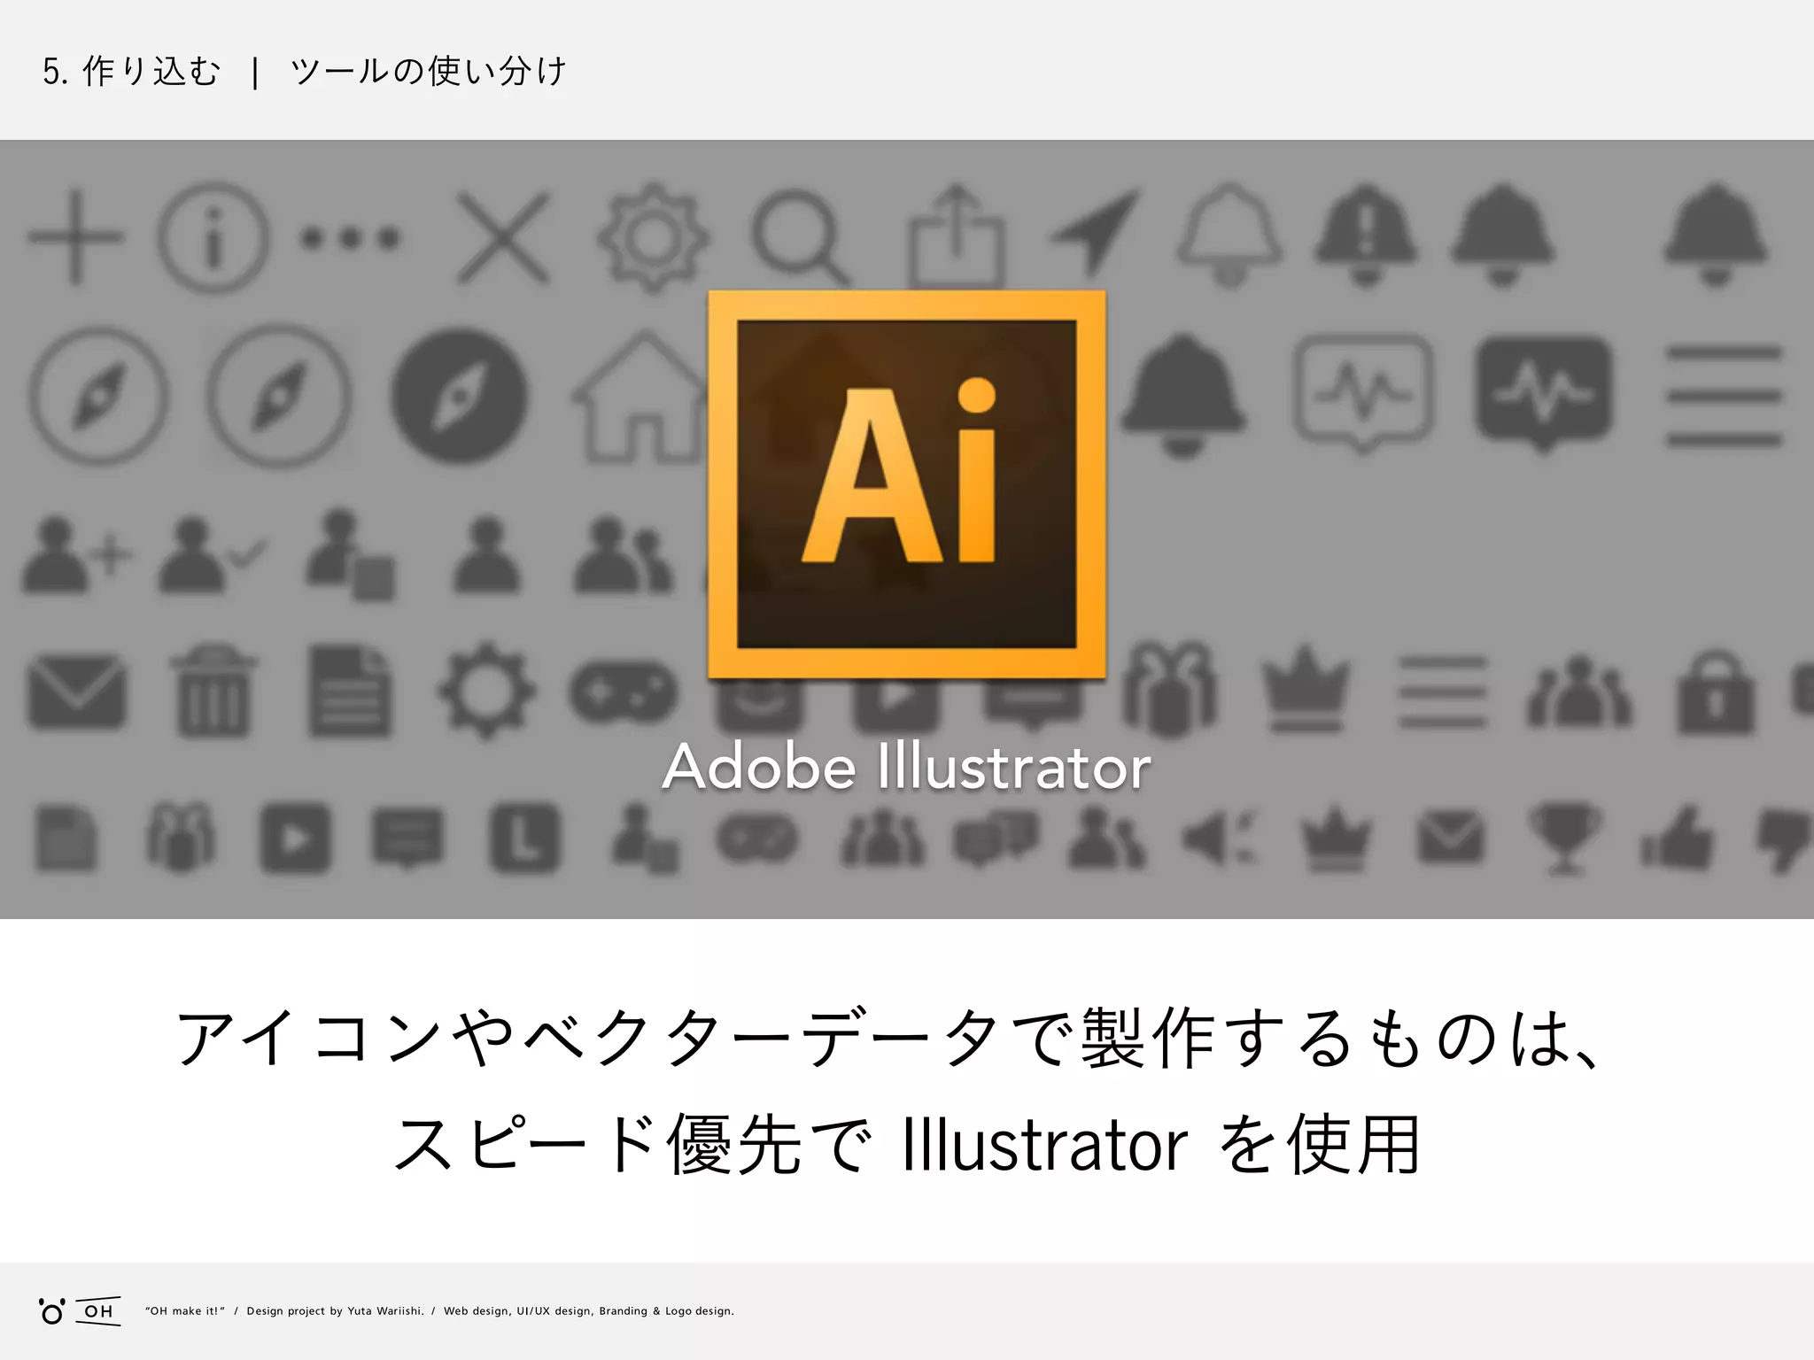Screen dimensions: 1814x1360
Task: Click the line "スピード優先で Illustrator を使用"
Action: point(907,1145)
